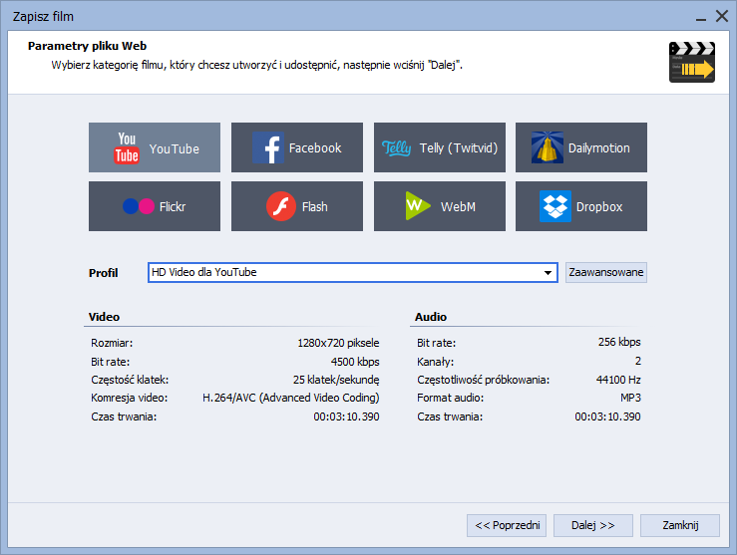Click the Video section heading
The image size is (737, 555).
(x=104, y=317)
